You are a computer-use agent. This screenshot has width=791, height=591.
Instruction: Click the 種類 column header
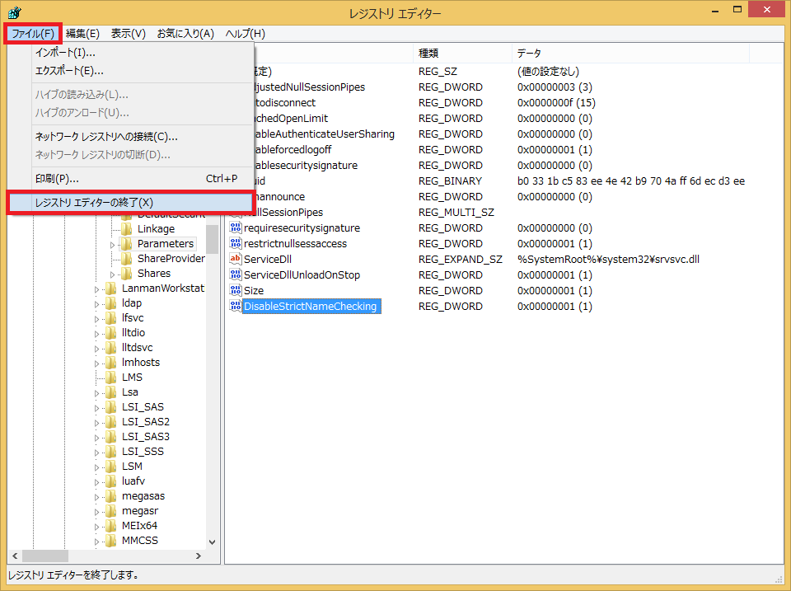[x=428, y=54]
